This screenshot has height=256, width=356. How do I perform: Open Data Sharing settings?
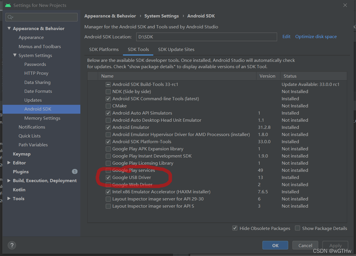[x=37, y=82]
